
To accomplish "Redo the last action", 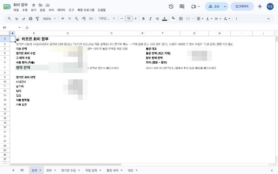I will point(23,18).
